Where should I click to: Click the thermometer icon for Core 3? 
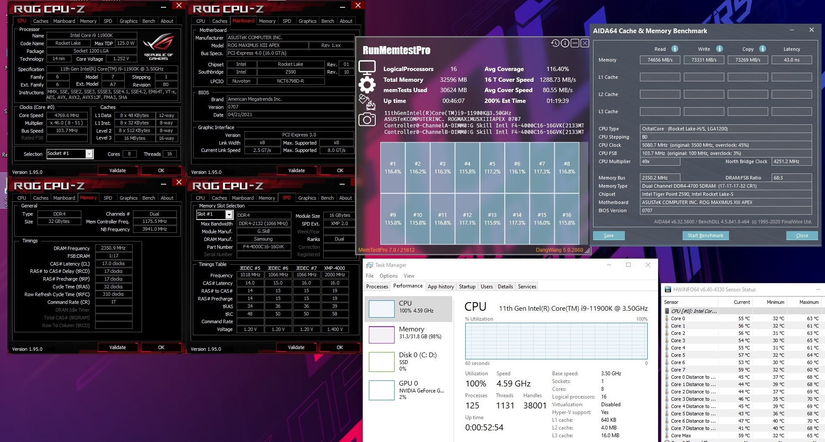tap(667, 340)
